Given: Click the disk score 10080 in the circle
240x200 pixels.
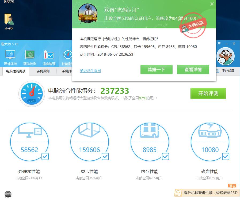Looking at the screenshot, I should click(210, 150).
